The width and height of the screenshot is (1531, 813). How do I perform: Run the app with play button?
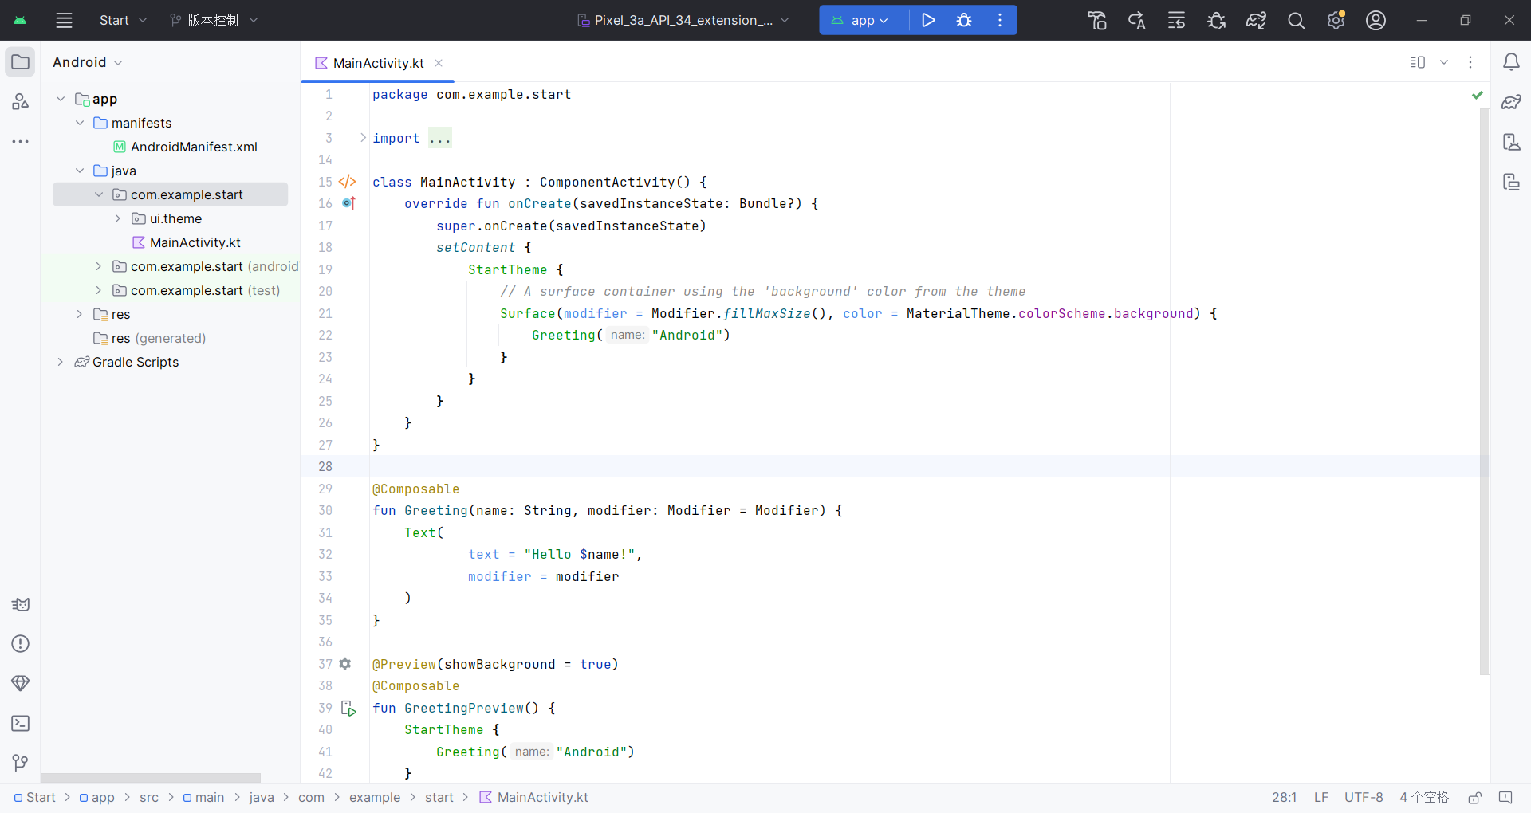pos(928,21)
